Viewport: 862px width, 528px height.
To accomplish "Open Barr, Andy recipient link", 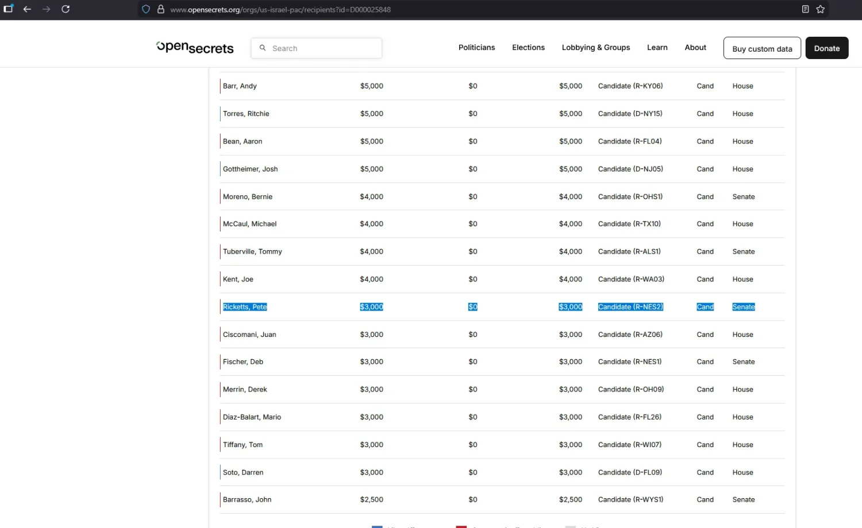I will 240,86.
